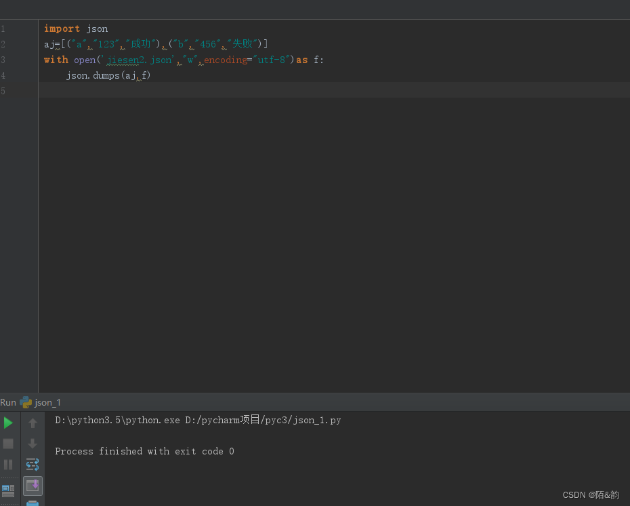Toggle soft-wrap icon in Run panel
Screen dimensions: 630x506
[33, 465]
